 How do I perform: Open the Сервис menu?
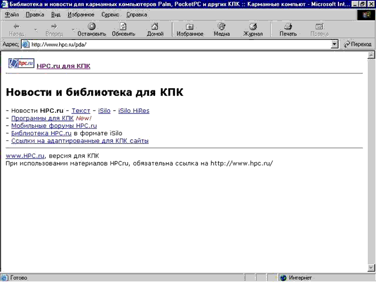click(110, 15)
